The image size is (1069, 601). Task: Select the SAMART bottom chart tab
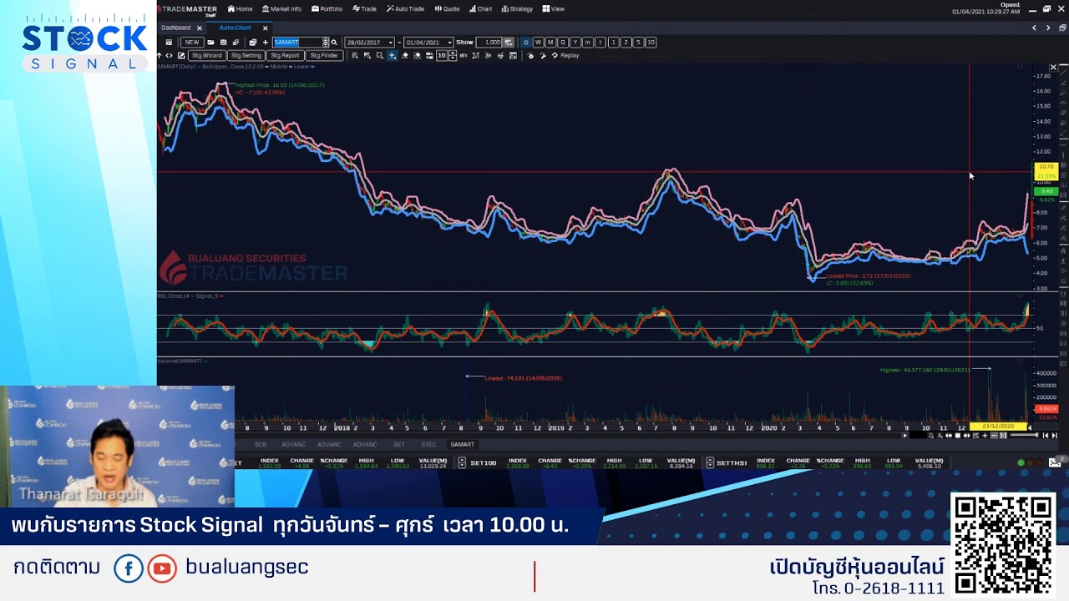[x=462, y=445]
